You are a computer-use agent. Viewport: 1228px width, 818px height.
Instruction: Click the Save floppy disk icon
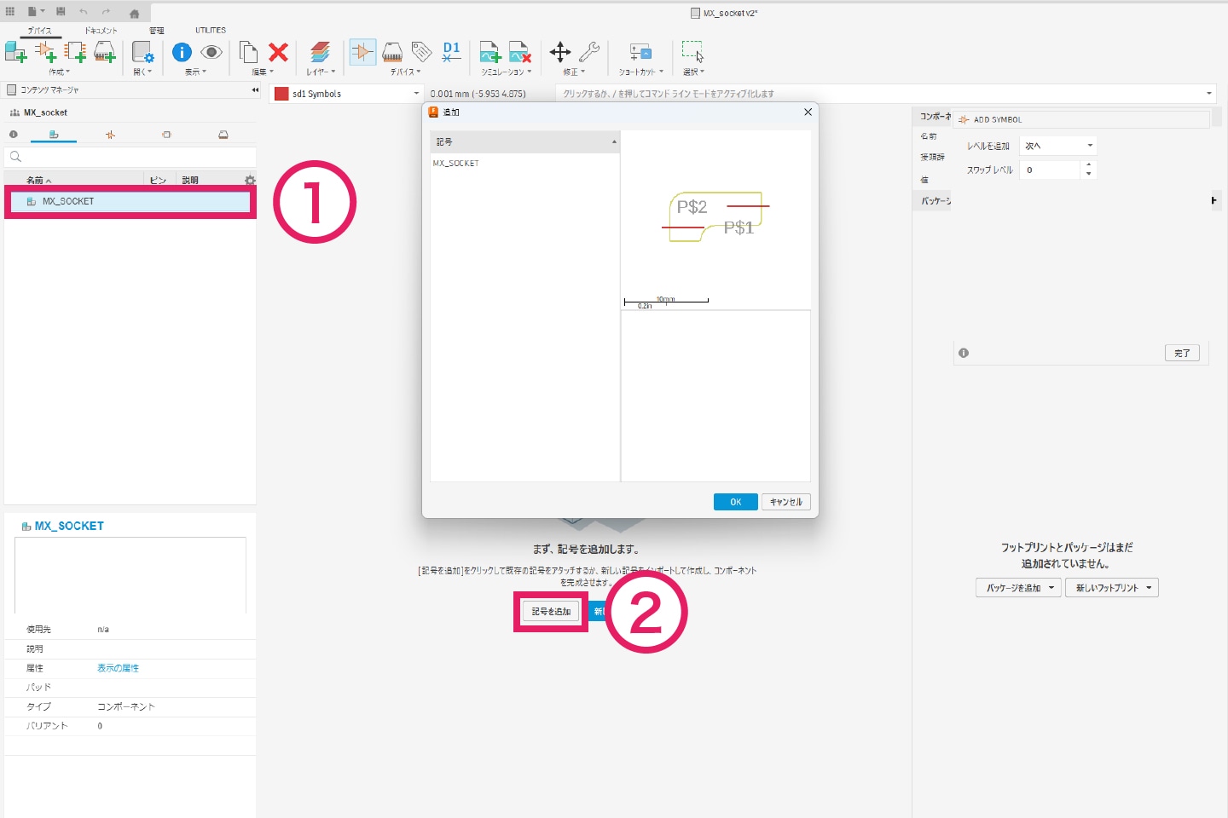(x=61, y=12)
